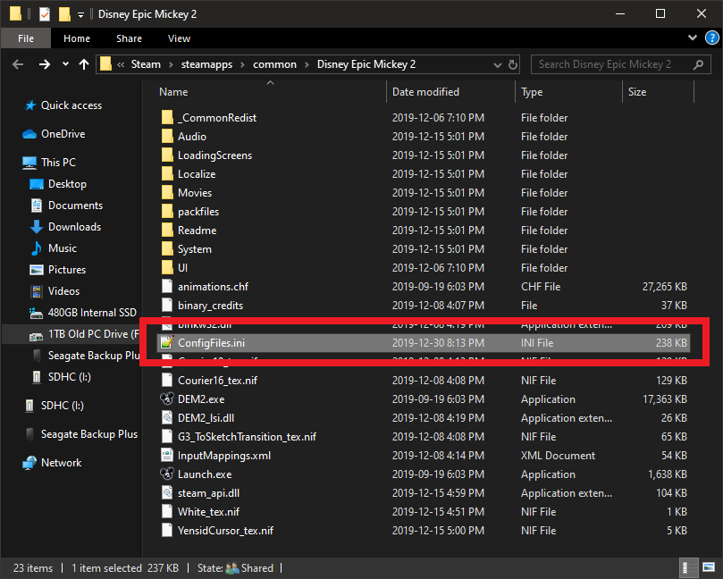Select the _CommonRedist folder icon
The image size is (723, 579).
click(167, 118)
